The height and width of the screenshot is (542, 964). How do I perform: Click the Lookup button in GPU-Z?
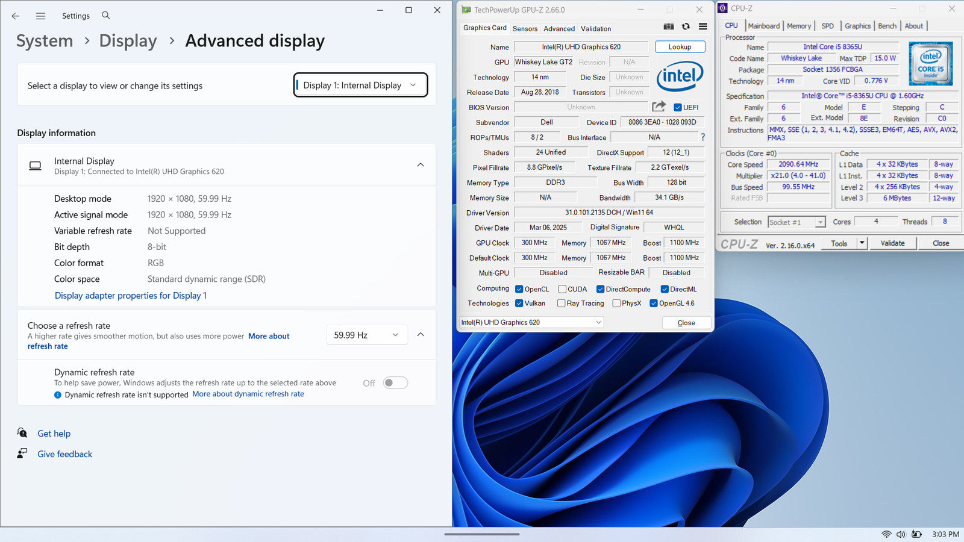point(680,47)
